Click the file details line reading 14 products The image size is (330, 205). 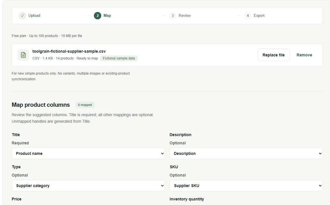click(65, 58)
